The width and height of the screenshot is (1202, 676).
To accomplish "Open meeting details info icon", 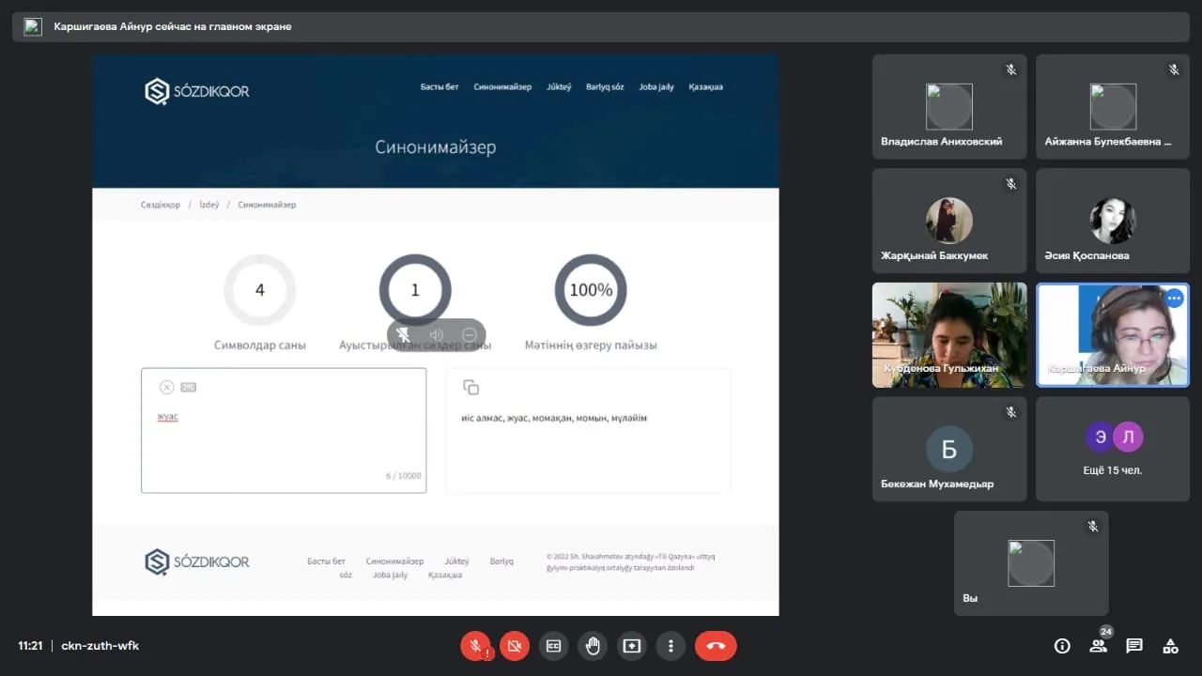I will click(x=1062, y=646).
